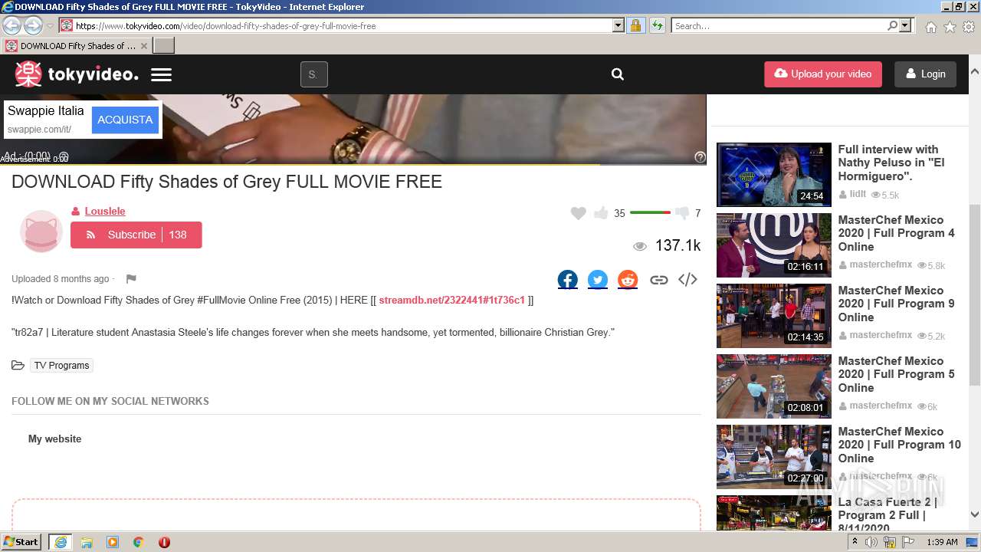Open a new blank tab
Image resolution: width=981 pixels, height=552 pixels.
click(164, 45)
